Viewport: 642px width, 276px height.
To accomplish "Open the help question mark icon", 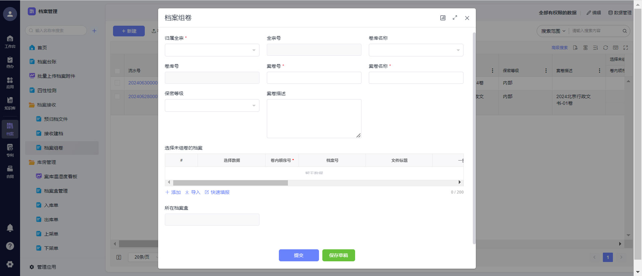I will click(x=10, y=246).
